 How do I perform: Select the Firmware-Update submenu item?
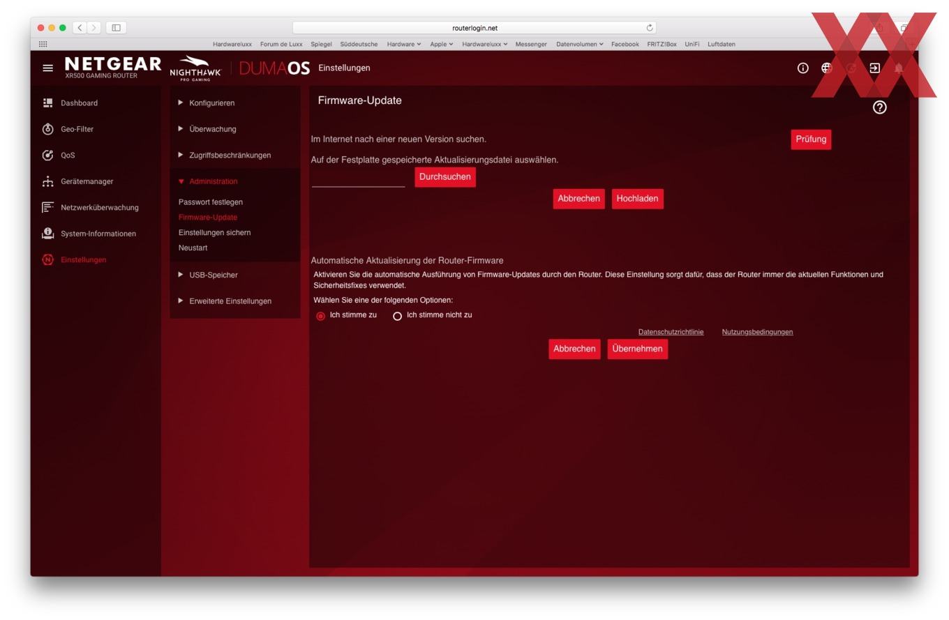(x=208, y=217)
